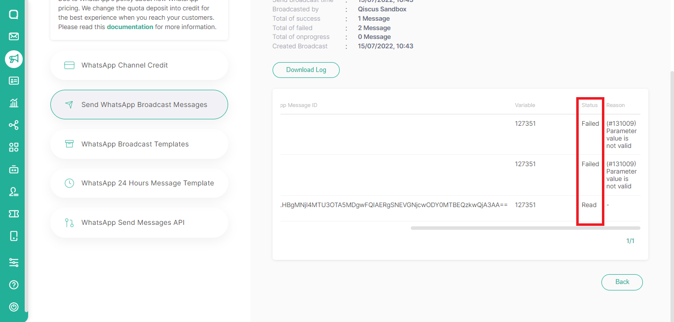The image size is (674, 322).
Task: Open the ticket icon in the sidebar
Action: pos(13,214)
